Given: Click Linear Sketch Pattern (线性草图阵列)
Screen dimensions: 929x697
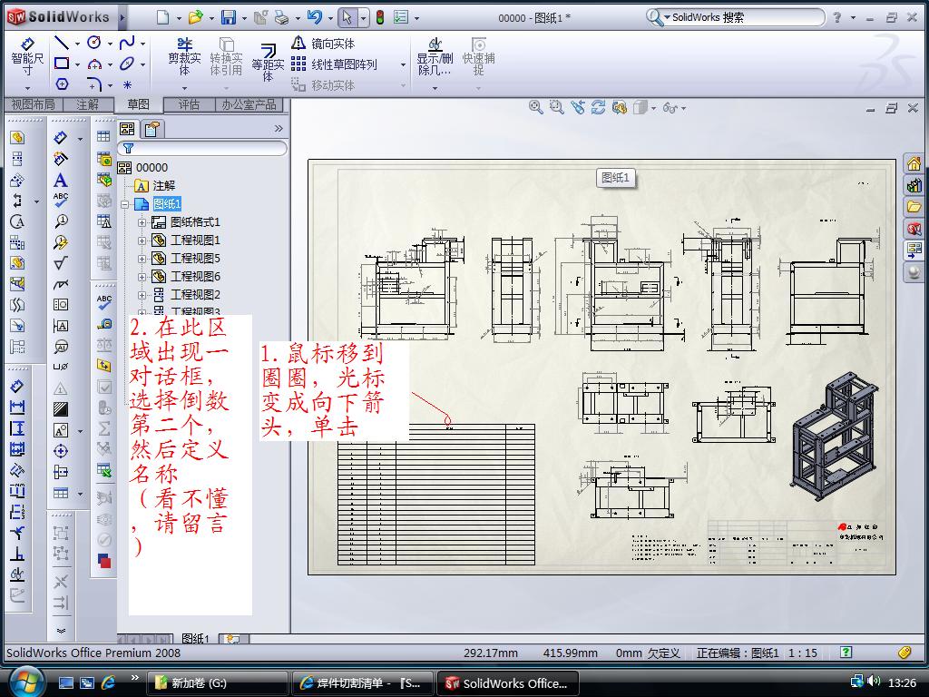Looking at the screenshot, I should 334,64.
